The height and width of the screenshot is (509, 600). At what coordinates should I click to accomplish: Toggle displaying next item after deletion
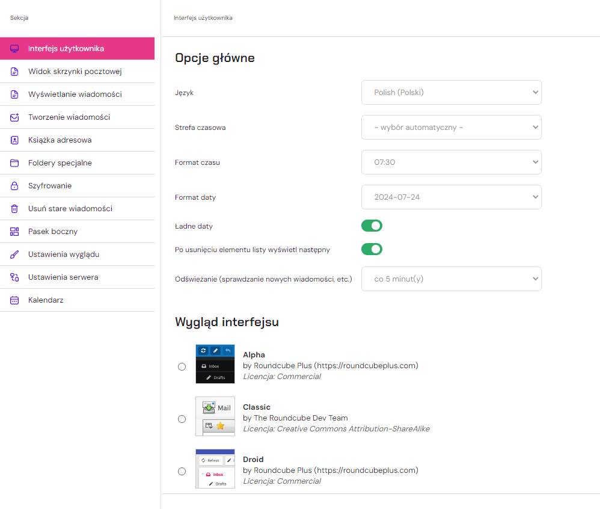pyautogui.click(x=372, y=248)
